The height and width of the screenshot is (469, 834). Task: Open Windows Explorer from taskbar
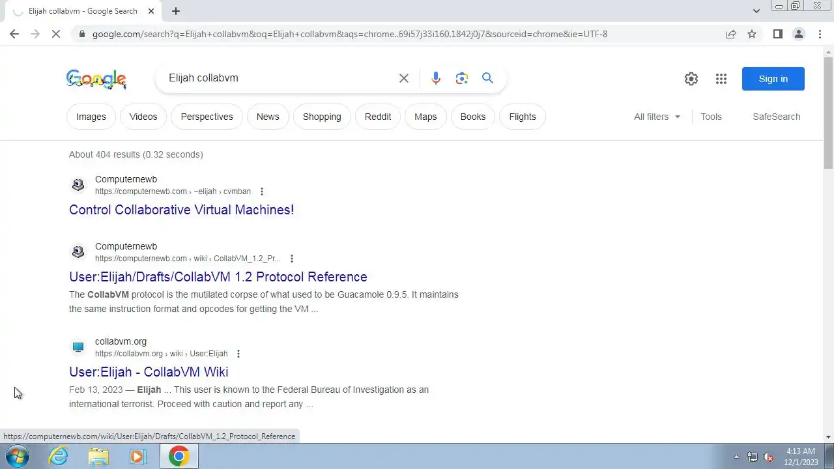[x=98, y=456]
